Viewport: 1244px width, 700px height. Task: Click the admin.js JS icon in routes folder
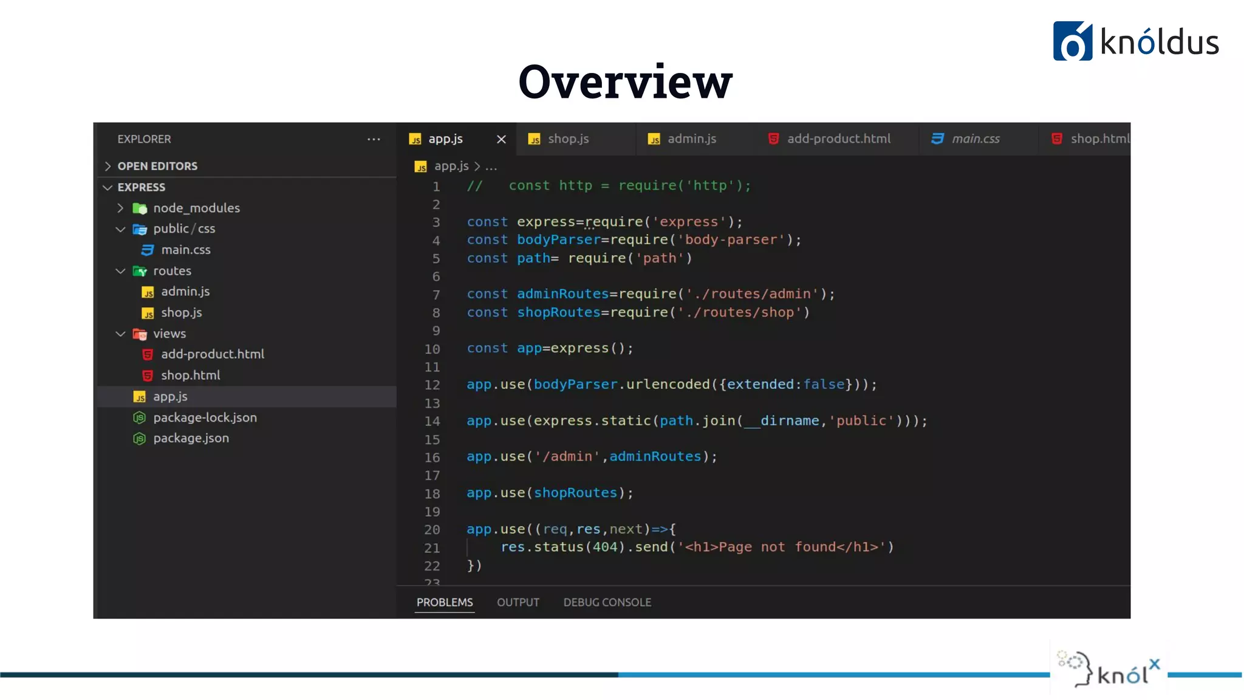click(148, 292)
